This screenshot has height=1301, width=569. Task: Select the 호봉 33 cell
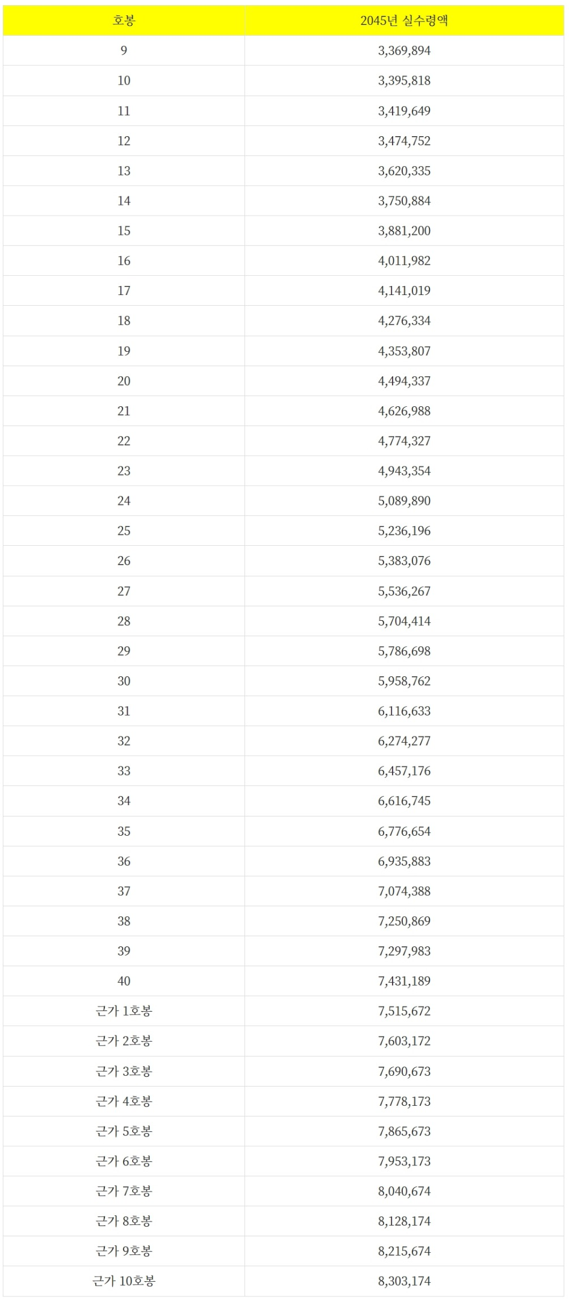pos(124,771)
